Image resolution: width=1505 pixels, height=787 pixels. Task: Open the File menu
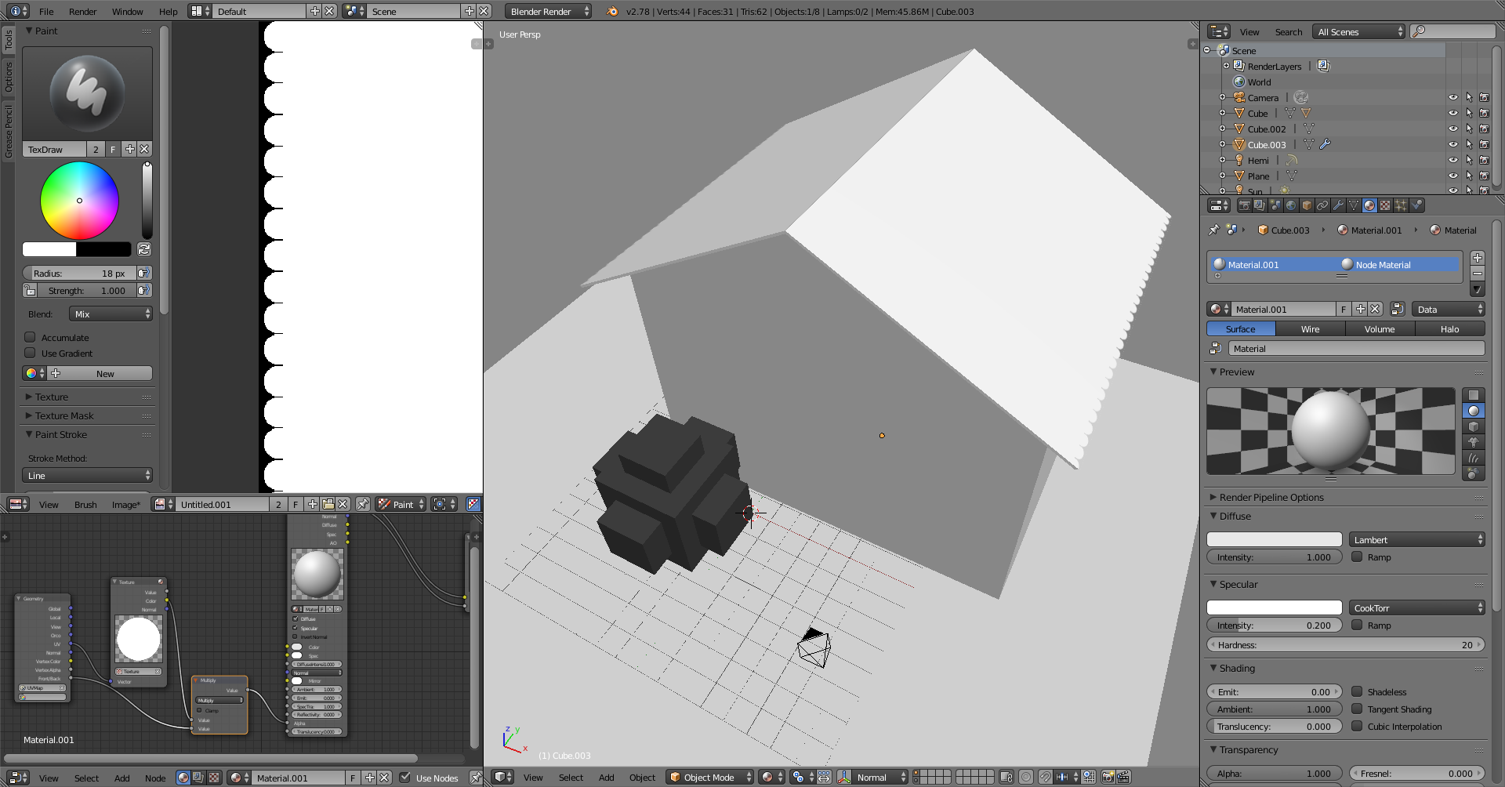pyautogui.click(x=46, y=11)
